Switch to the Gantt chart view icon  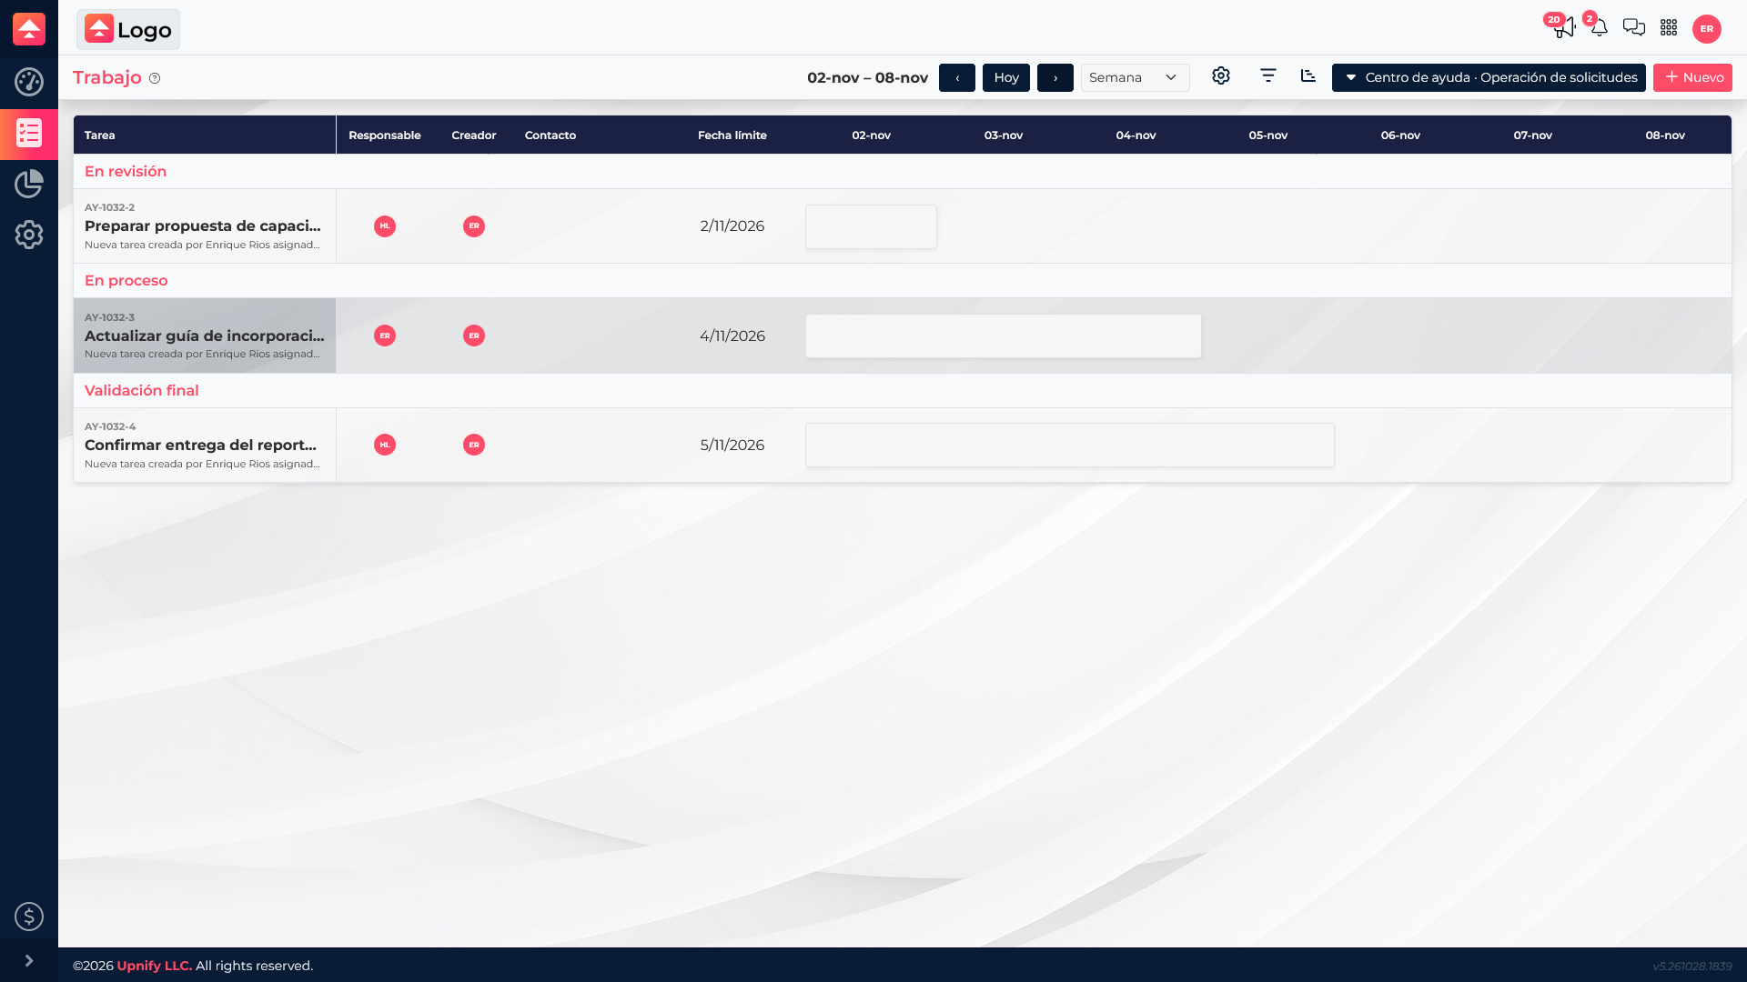click(x=1308, y=76)
